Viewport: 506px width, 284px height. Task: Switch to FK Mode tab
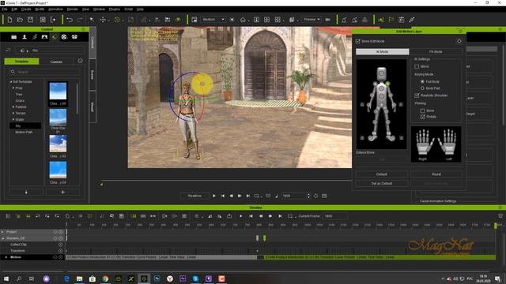point(436,51)
